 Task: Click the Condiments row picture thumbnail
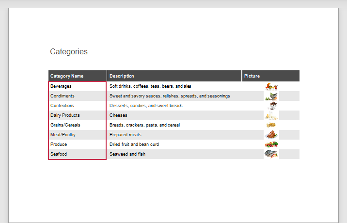click(x=271, y=96)
